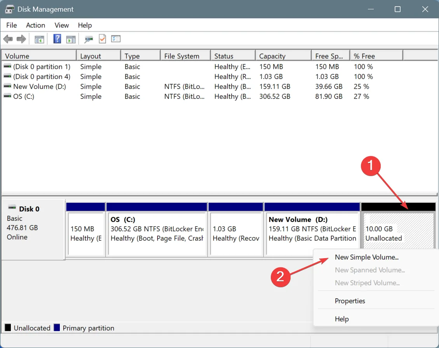Click the 150 MB capacity cell
Image resolution: width=439 pixels, height=348 pixels.
click(271, 67)
